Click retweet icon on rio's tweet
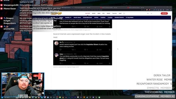This screenshot has height=99, width=176. 73,50
